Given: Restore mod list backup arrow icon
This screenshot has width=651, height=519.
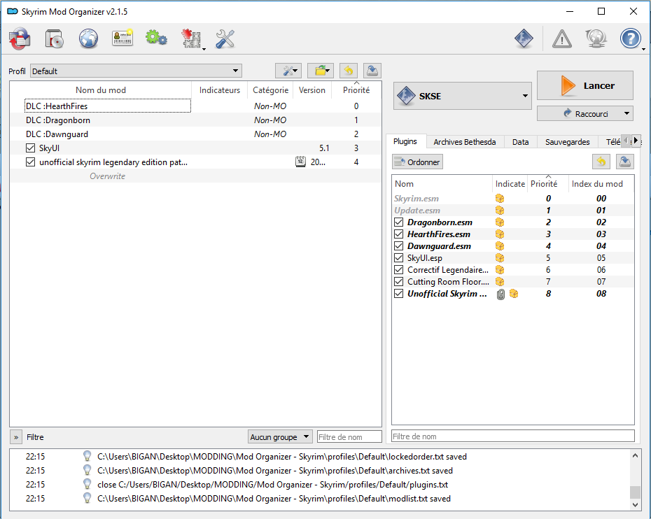Looking at the screenshot, I should (349, 71).
